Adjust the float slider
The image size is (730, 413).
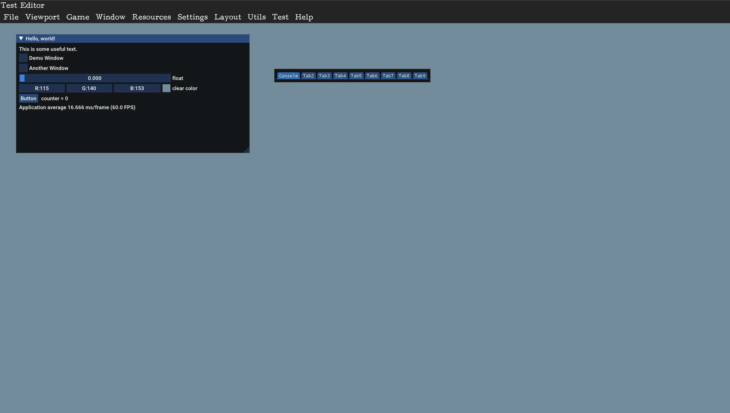click(x=95, y=78)
